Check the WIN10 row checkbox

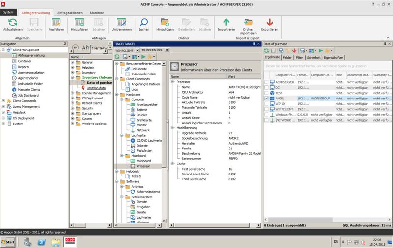click(266, 104)
